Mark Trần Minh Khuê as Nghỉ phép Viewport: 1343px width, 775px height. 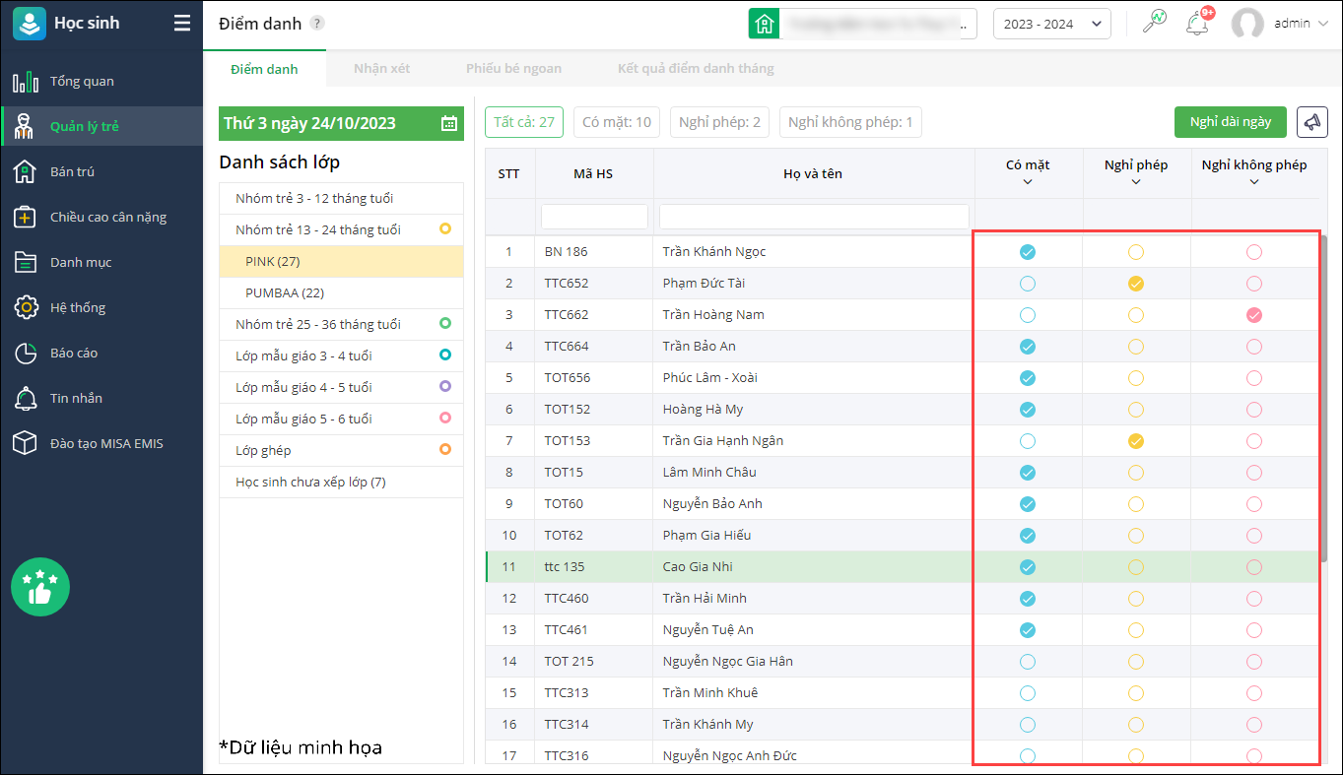[1136, 693]
